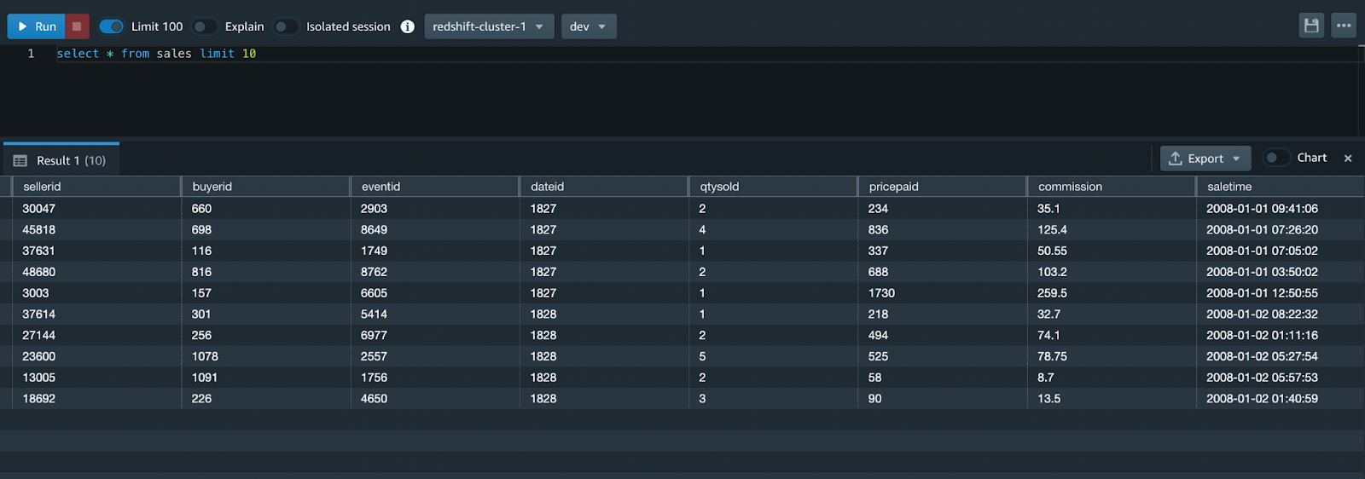Click the save query disk icon
1365x479 pixels.
[1311, 26]
